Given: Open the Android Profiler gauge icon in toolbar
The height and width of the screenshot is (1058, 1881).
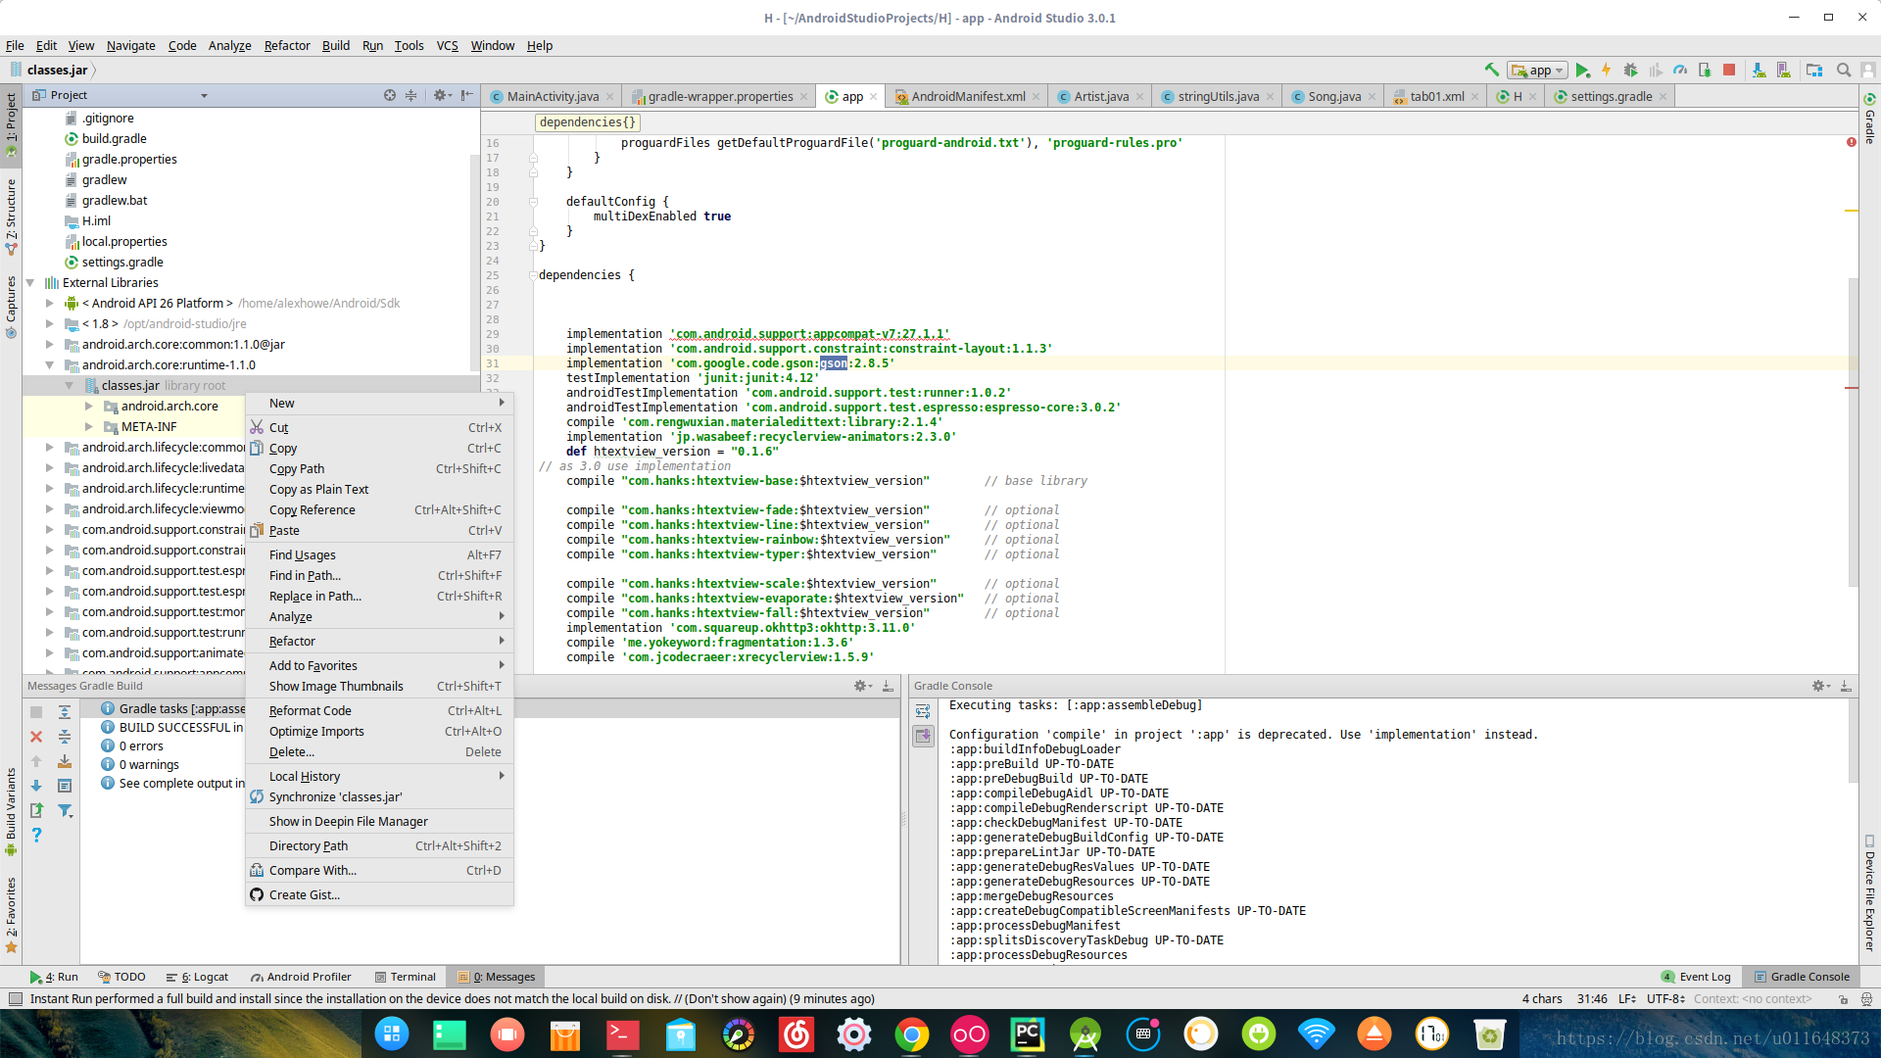Looking at the screenshot, I should click(x=1680, y=70).
